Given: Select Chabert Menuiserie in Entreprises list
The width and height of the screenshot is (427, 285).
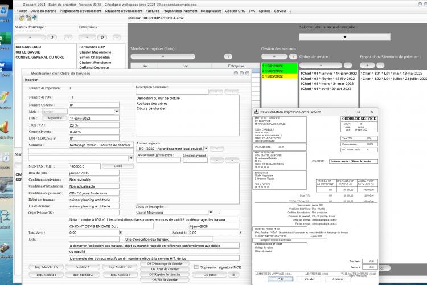Looking at the screenshot, I should pos(95,63).
